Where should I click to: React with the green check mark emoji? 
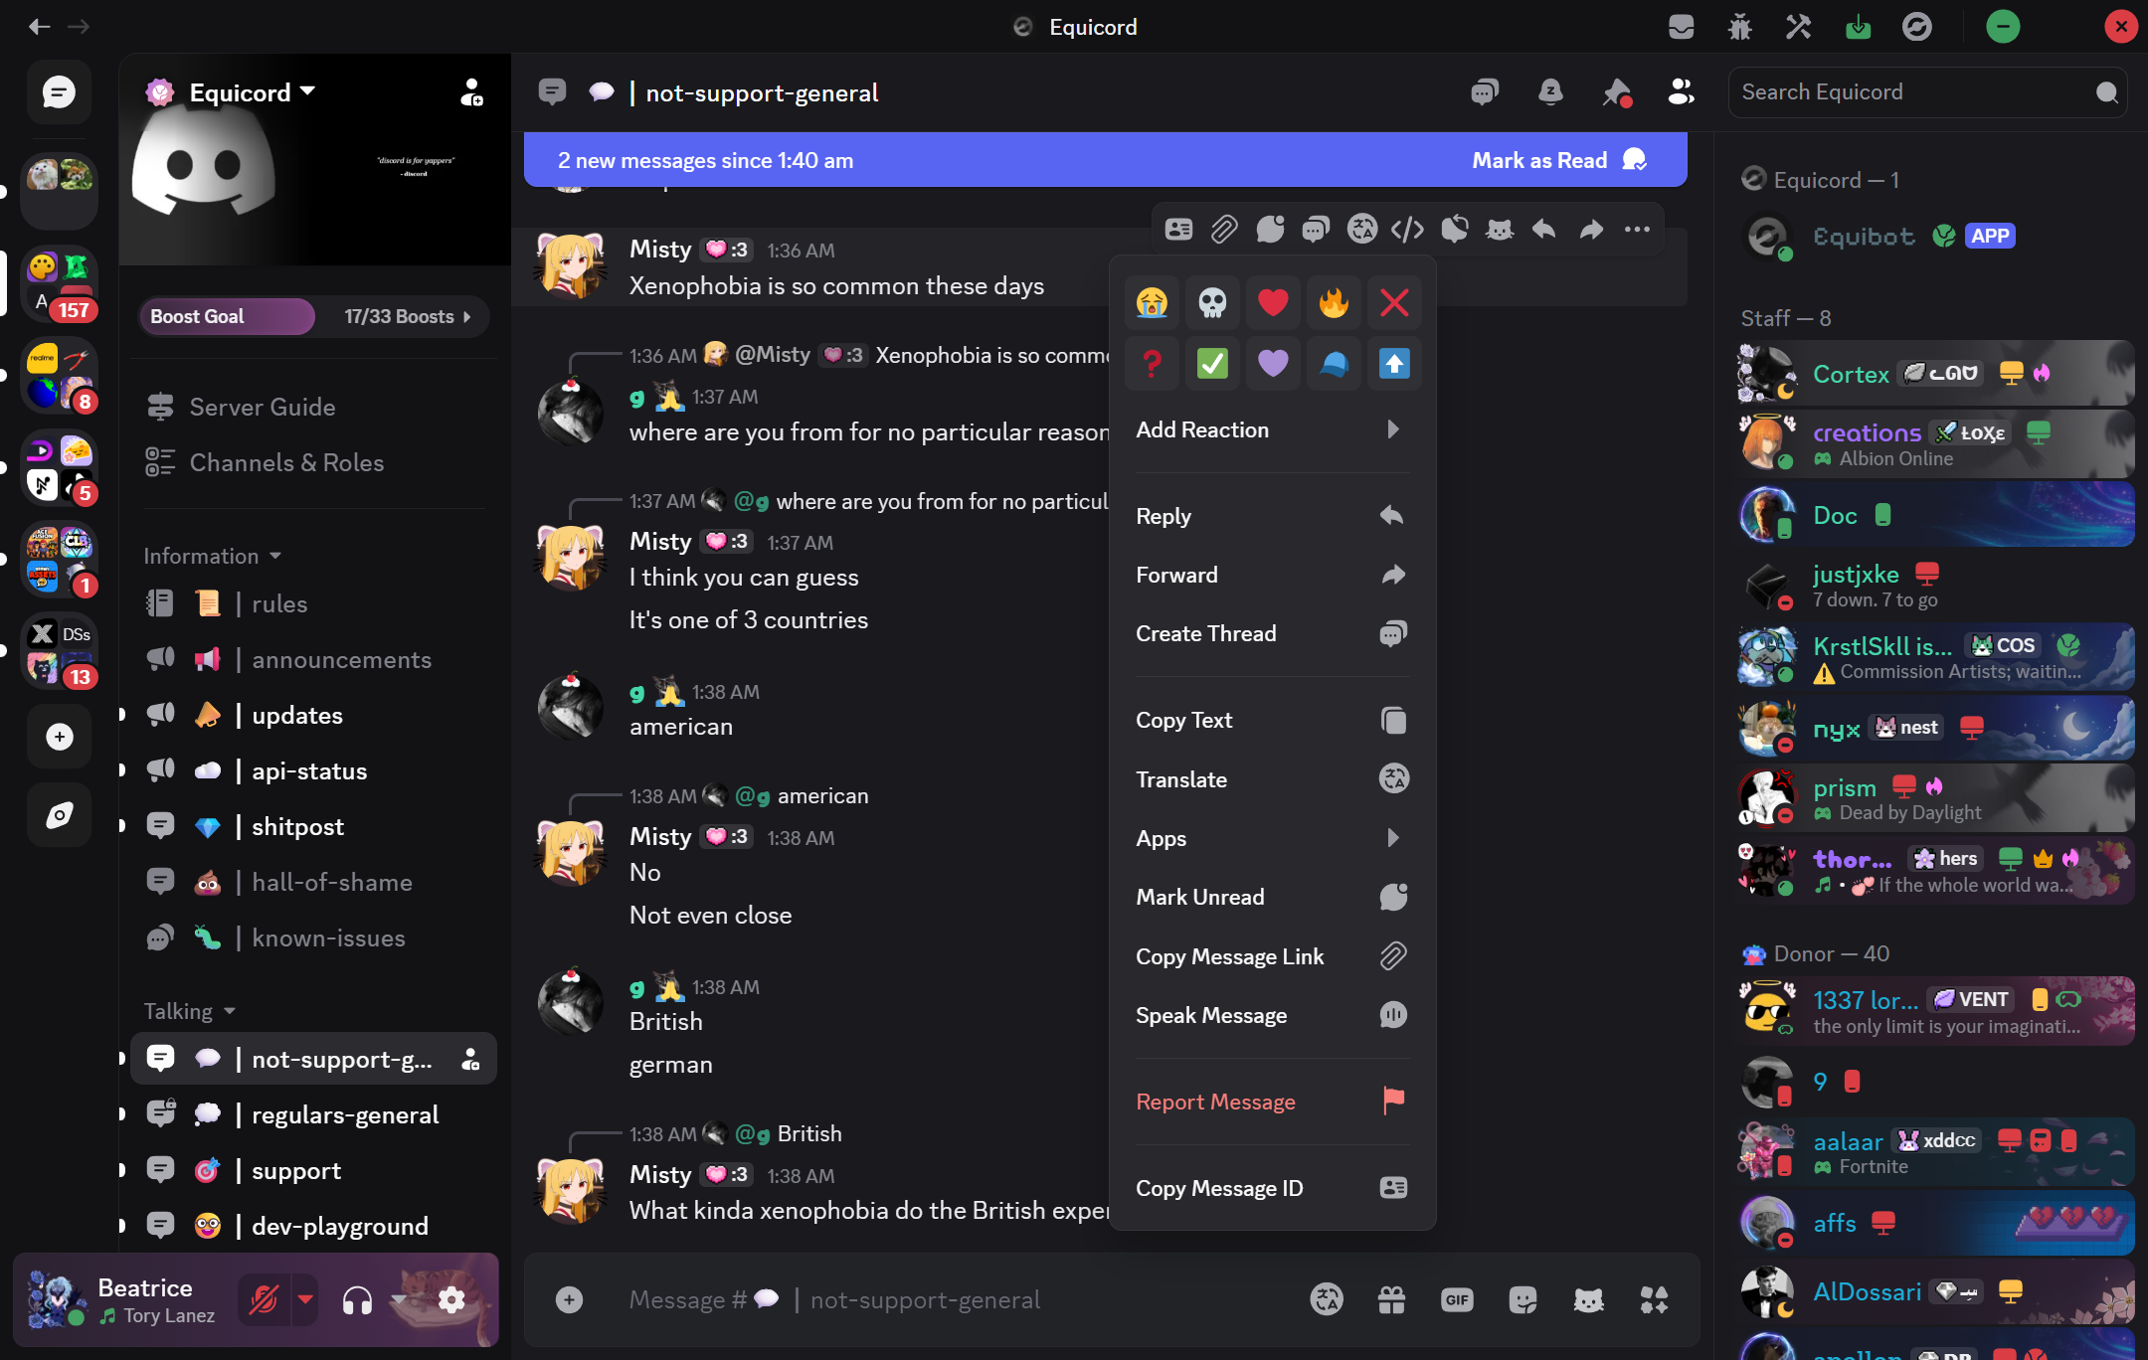point(1212,363)
